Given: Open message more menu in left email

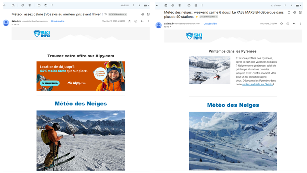Looking at the screenshot, I should pyautogui.click(x=148, y=21).
